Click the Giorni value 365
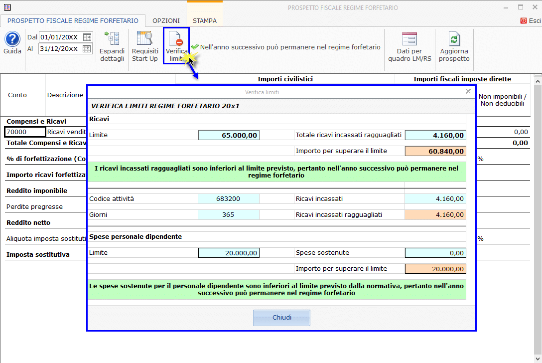This screenshot has width=542, height=363. click(x=229, y=214)
